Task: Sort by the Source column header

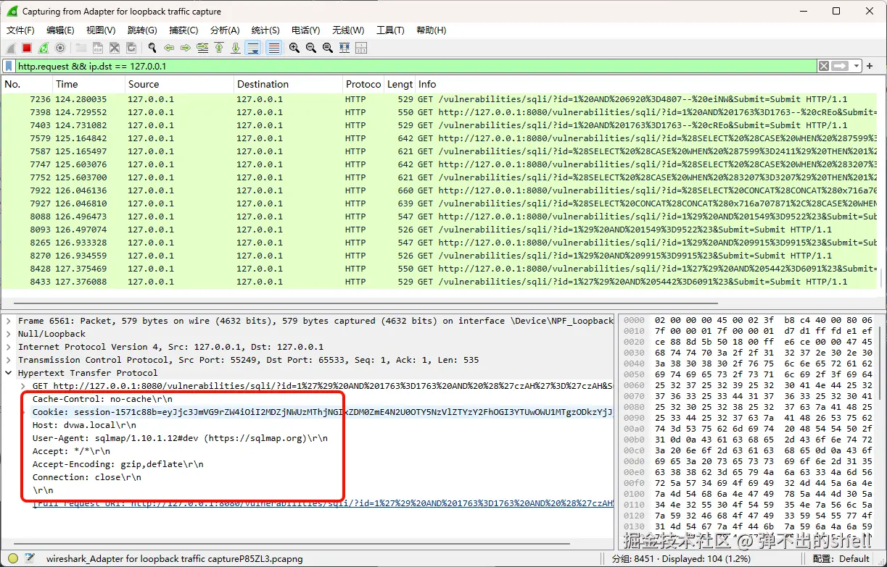Action: click(178, 84)
